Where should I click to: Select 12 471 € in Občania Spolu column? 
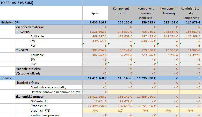[95, 101]
